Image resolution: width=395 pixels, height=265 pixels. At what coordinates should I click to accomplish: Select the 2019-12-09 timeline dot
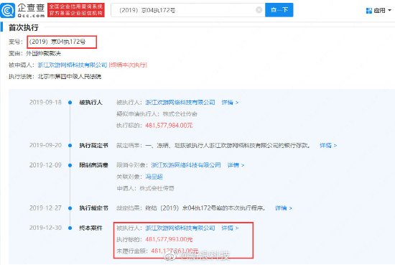tap(70, 165)
